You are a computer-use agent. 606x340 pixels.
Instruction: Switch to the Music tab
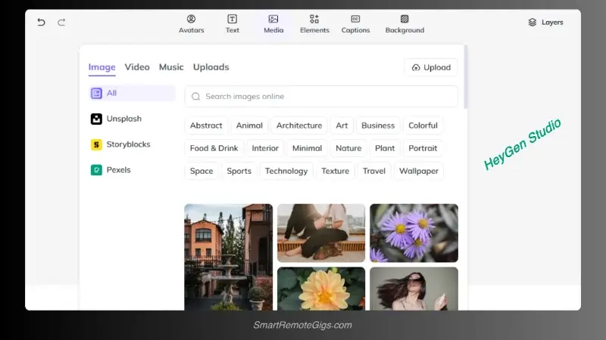pos(171,67)
